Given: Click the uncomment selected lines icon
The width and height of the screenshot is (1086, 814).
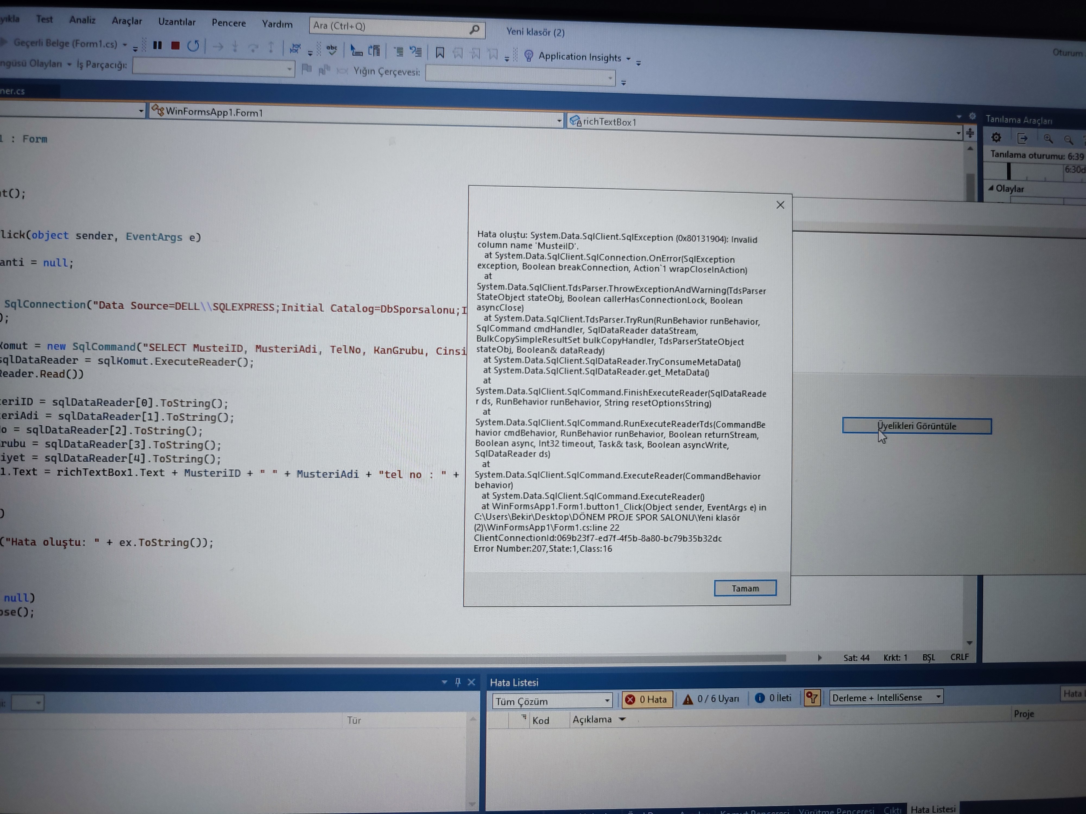Looking at the screenshot, I should [416, 52].
